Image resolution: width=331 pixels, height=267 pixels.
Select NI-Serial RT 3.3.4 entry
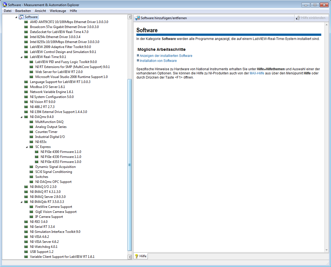point(42,227)
